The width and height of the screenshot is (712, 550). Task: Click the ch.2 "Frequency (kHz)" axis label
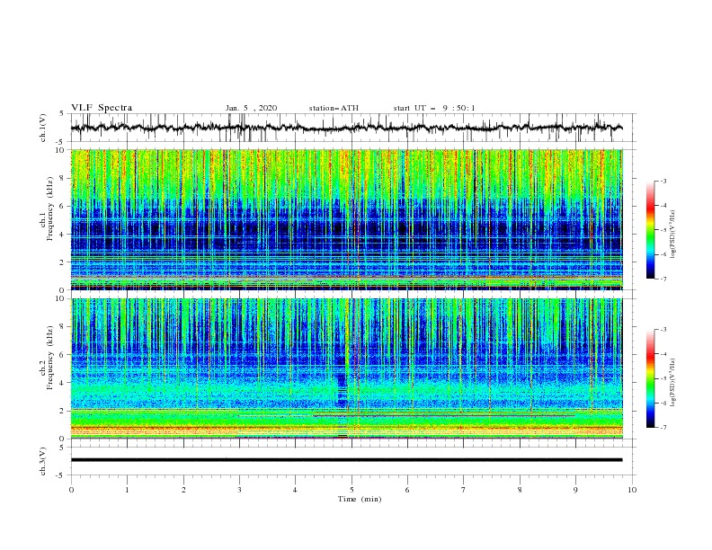click(x=50, y=358)
